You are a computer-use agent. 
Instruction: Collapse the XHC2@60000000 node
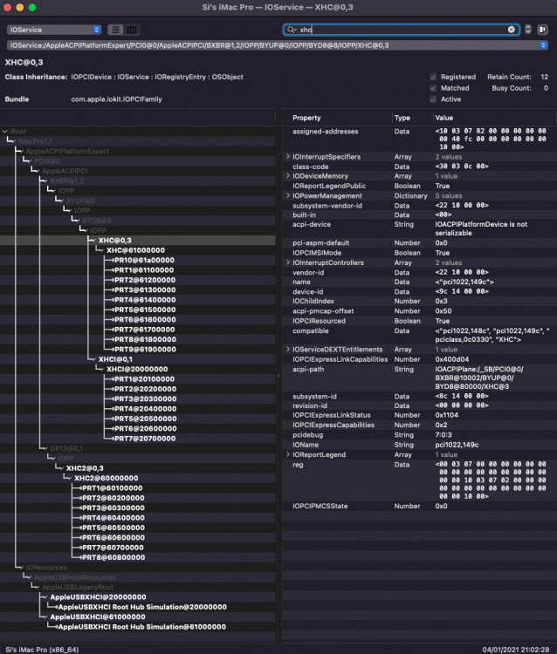click(x=68, y=479)
